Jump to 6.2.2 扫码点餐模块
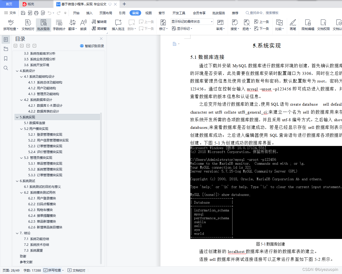Image resolution: width=342 pixels, height=274 pixels. point(42,204)
